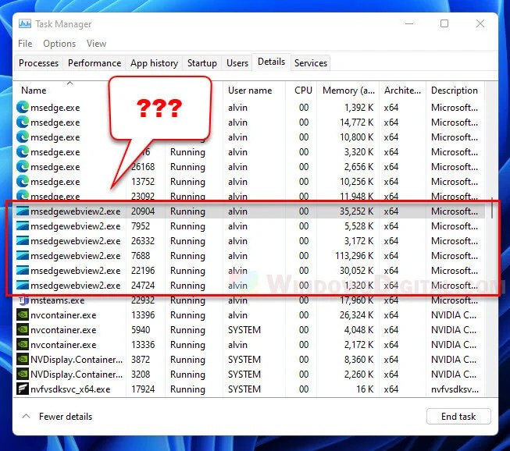Click WebView2 icon for PID 22196
510x451 pixels.
(x=23, y=271)
